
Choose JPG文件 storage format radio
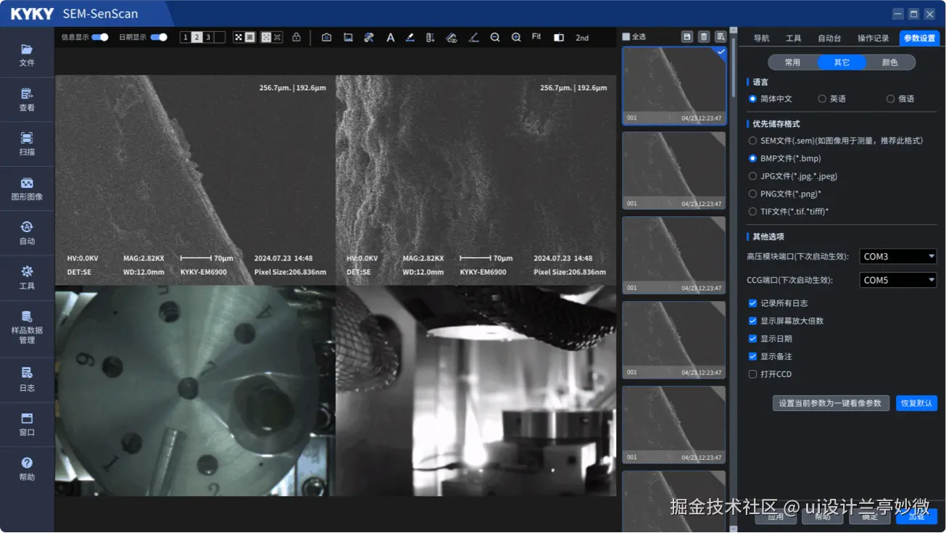click(752, 176)
